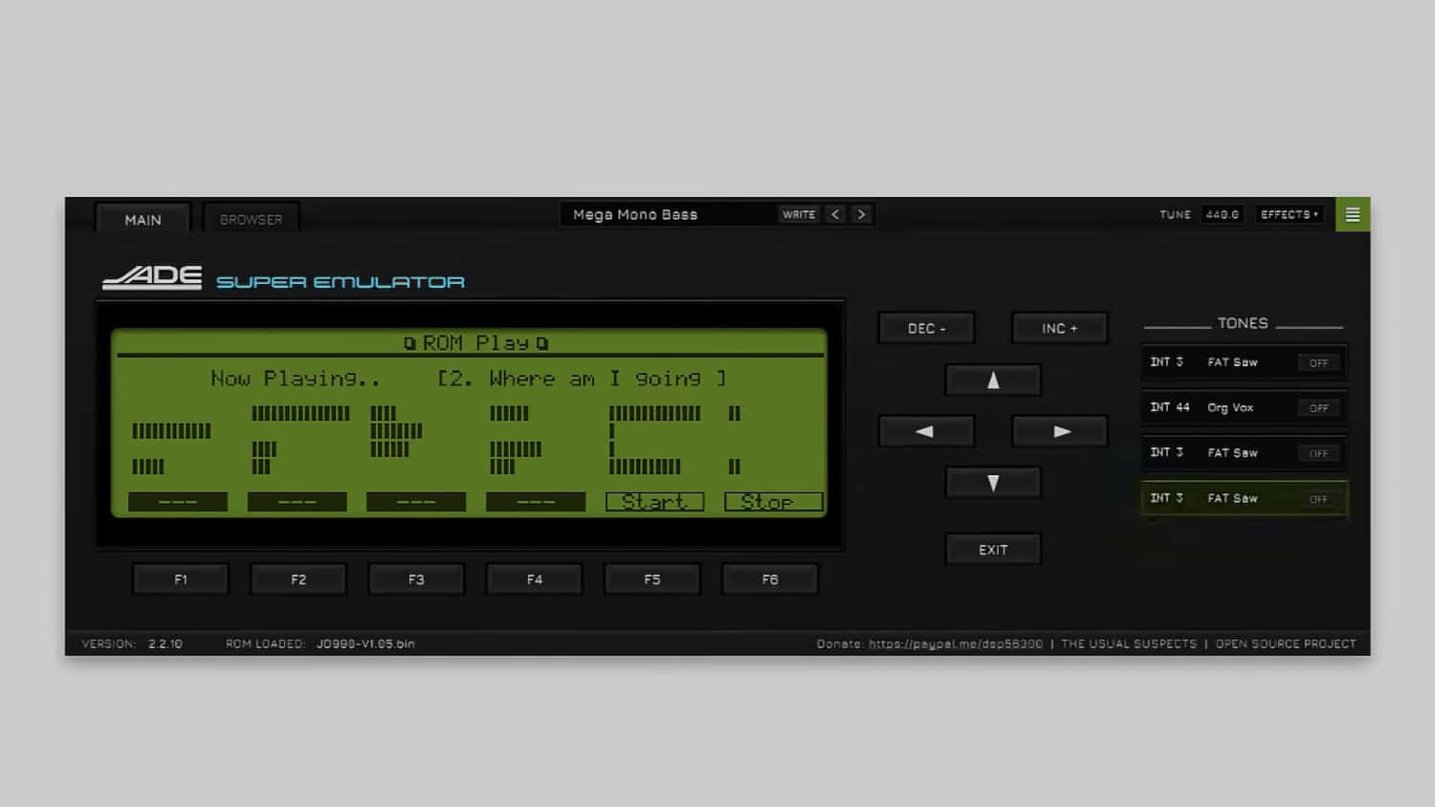This screenshot has height=807, width=1435.
Task: Click the TONES section heading
Action: [x=1243, y=323]
